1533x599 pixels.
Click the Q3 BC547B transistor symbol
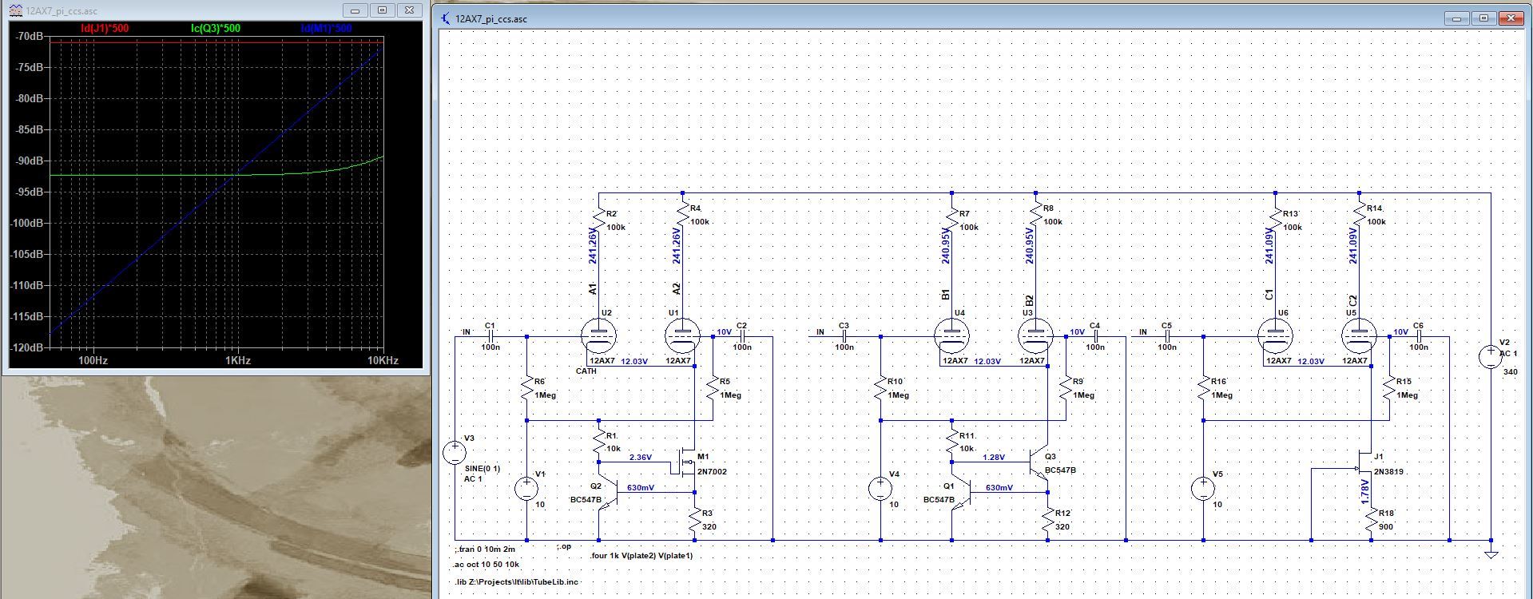[x=1037, y=463]
